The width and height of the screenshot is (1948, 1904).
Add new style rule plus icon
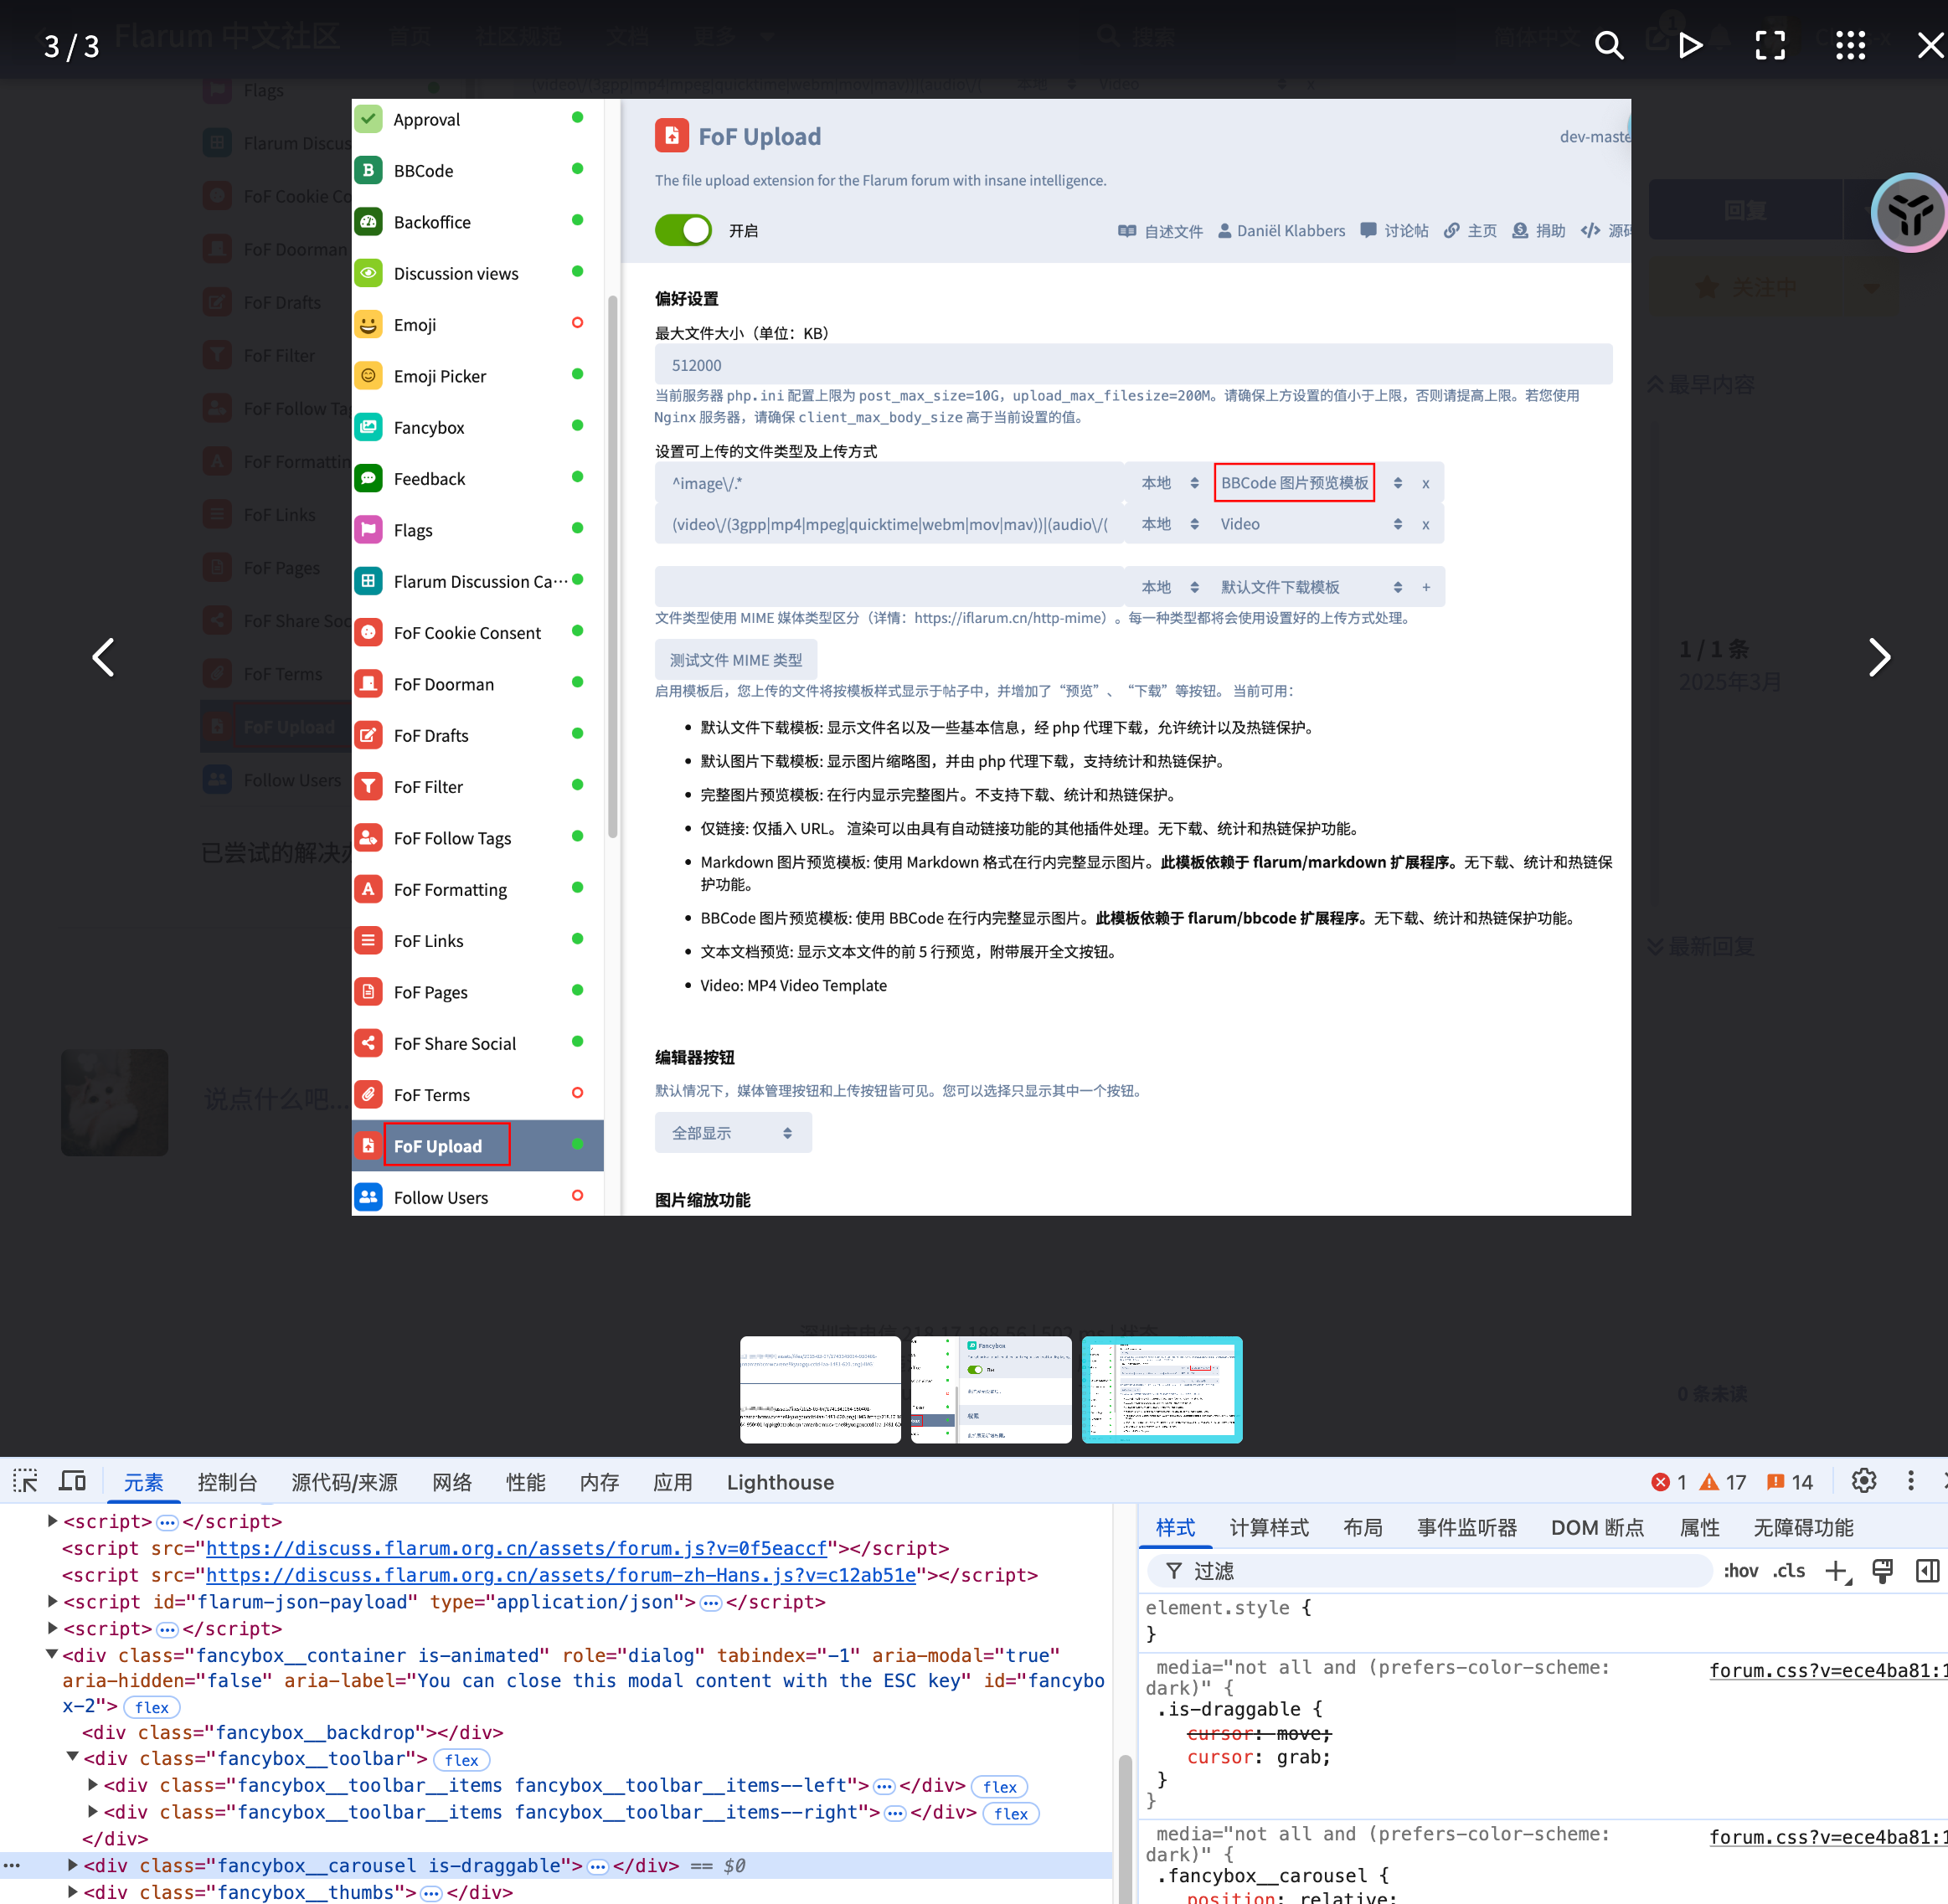1837,1571
